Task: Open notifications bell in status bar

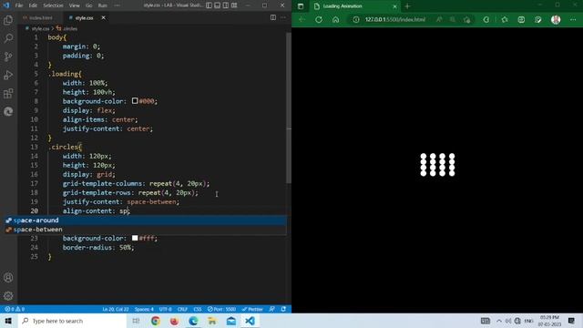Action: (283, 309)
